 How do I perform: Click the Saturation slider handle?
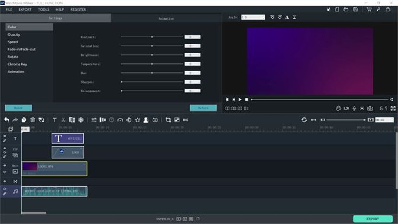[x=152, y=46]
